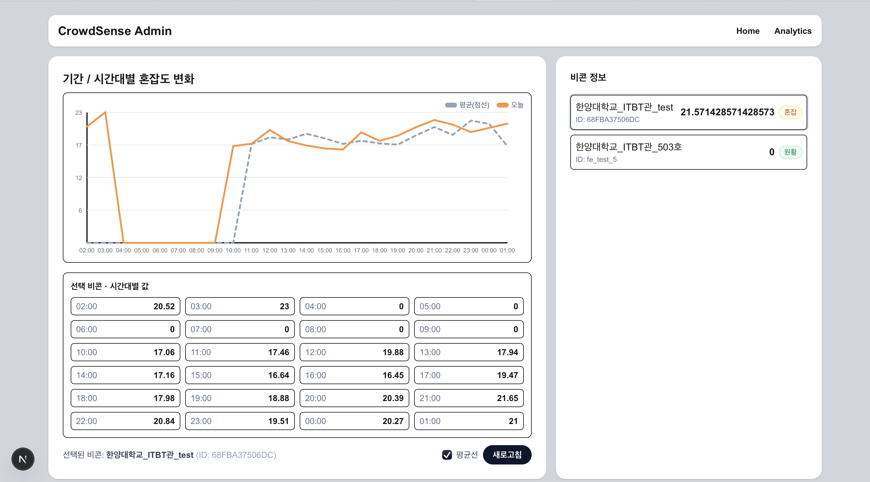Go to Home from the top navigation
The height and width of the screenshot is (482, 870).
click(748, 31)
